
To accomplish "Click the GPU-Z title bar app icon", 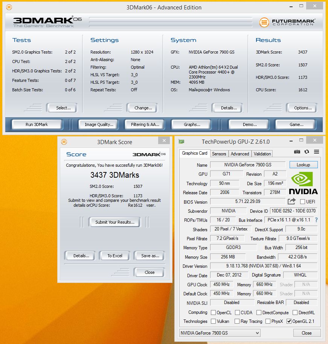I will point(182,142).
